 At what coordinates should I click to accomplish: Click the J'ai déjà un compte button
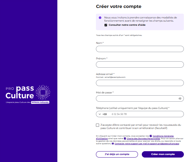117,154
